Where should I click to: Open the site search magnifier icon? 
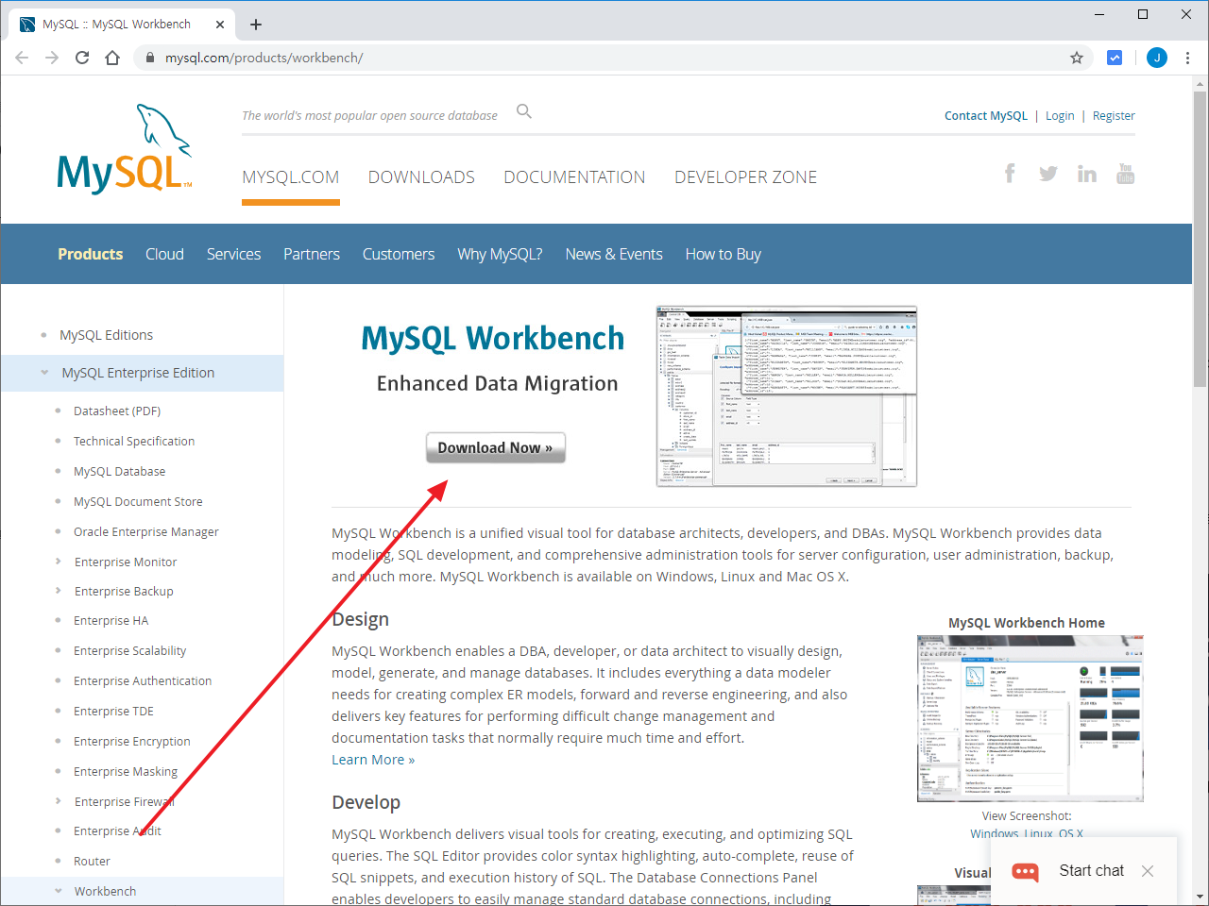pyautogui.click(x=524, y=111)
